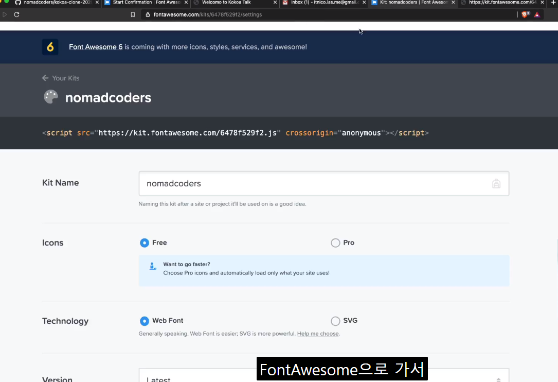Click the palette icon beside nomadcoders title

[51, 97]
